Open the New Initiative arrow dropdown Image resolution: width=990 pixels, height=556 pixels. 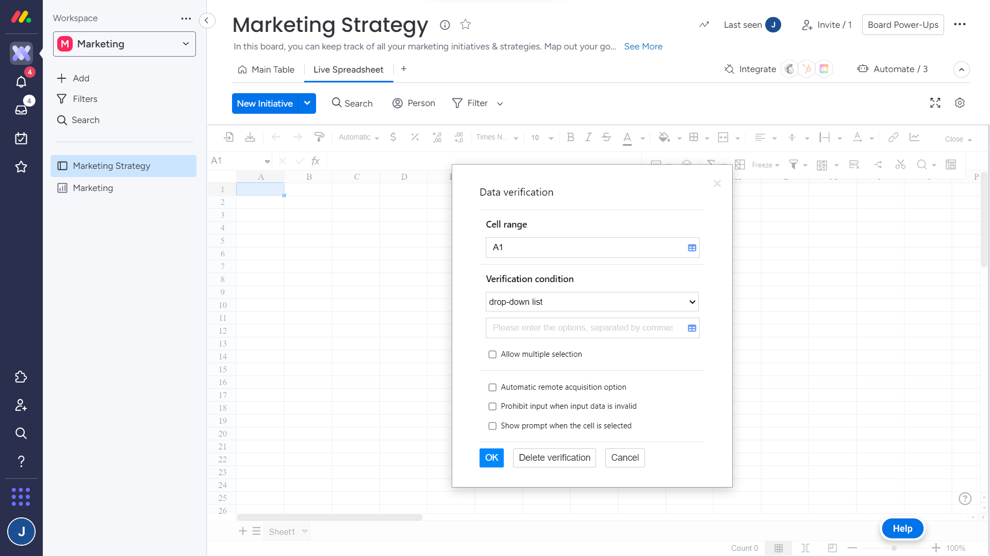click(x=307, y=103)
